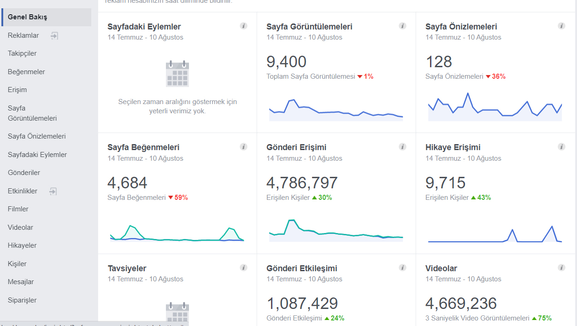Click the 4,786,797 post reach value

point(302,183)
